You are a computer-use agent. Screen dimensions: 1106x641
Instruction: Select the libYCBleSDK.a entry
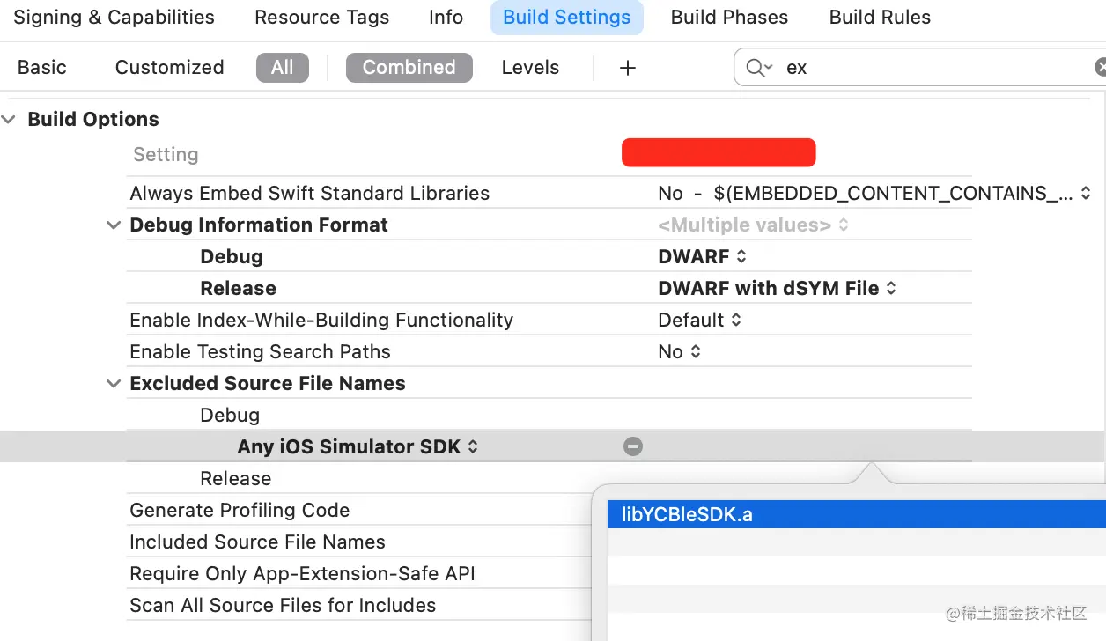687,515
